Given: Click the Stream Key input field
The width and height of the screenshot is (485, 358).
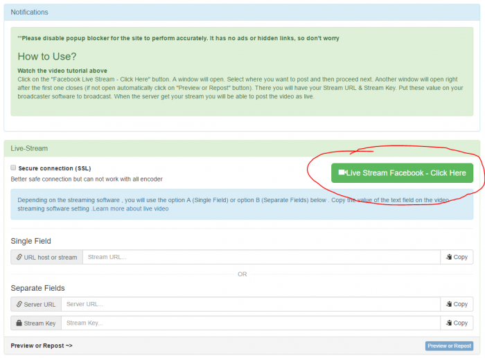Looking at the screenshot, I should [x=251, y=323].
